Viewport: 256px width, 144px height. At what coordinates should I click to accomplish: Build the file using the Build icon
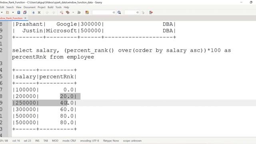[x=68, y=12]
